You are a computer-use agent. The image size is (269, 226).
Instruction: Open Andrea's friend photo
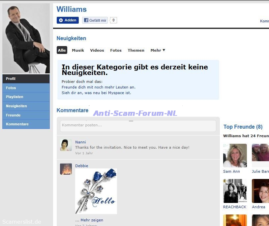pos(260,191)
